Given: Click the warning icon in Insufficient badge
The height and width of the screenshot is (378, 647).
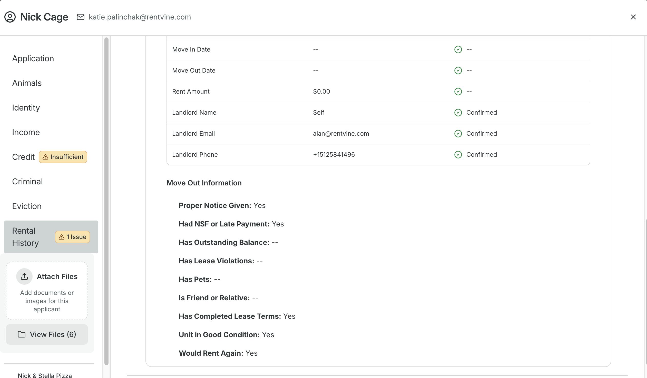Looking at the screenshot, I should tap(45, 157).
